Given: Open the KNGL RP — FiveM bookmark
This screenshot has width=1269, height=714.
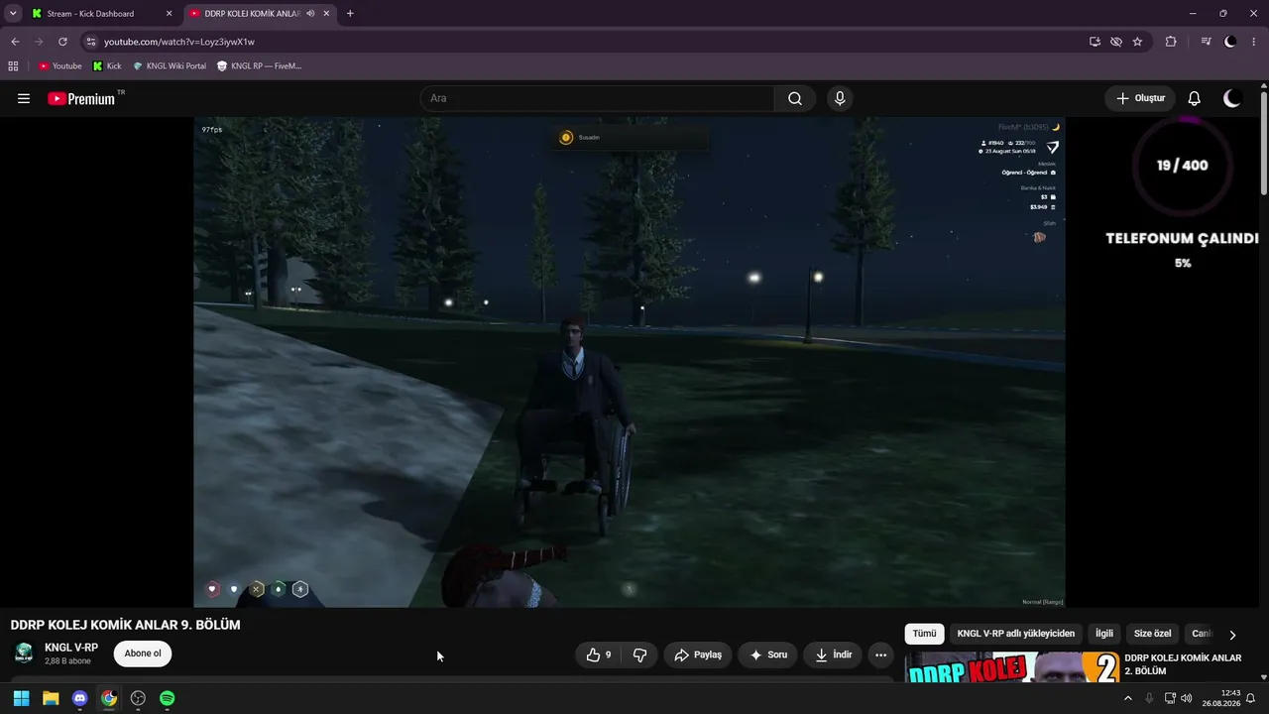Looking at the screenshot, I should [259, 66].
